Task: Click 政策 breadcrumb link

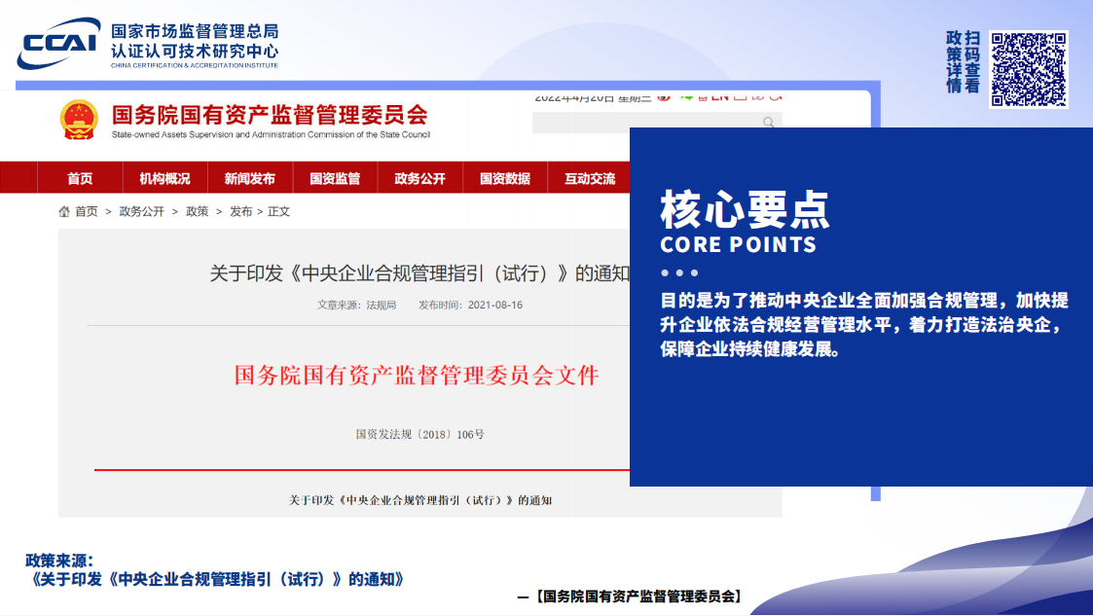Action: pyautogui.click(x=198, y=211)
